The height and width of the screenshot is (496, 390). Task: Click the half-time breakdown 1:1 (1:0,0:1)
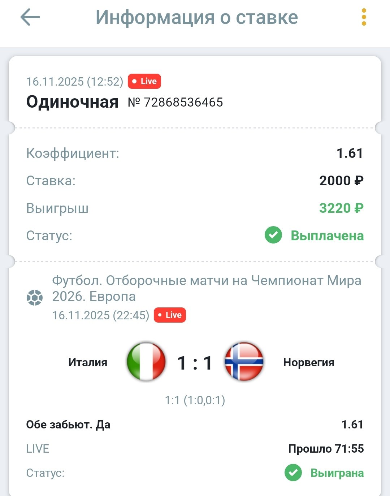195,400
